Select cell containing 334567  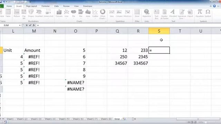coord(138,63)
